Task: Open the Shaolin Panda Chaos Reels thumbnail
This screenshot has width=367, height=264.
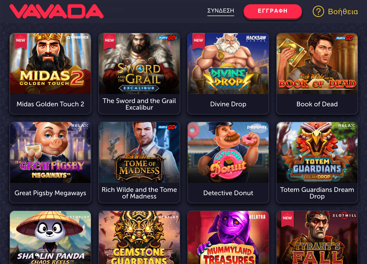Action: coord(50,238)
